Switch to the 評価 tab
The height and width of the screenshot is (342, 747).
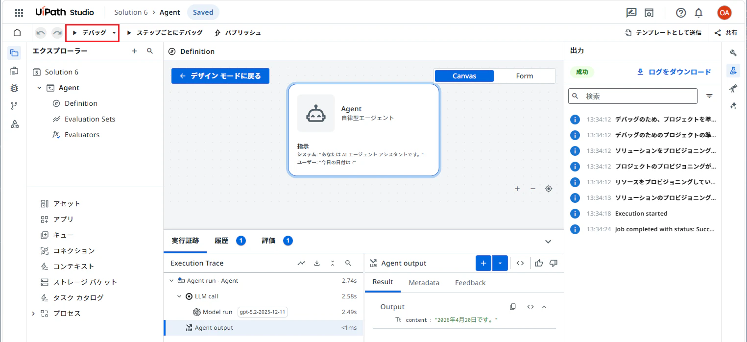[x=277, y=241]
